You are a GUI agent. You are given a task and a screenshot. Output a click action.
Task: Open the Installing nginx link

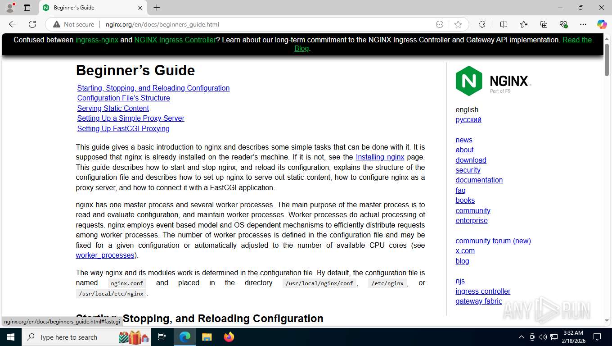point(380,157)
